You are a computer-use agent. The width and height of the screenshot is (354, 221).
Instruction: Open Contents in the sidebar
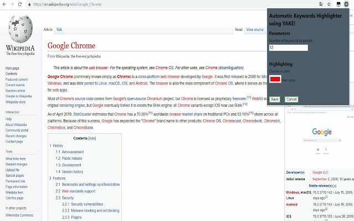11,73
